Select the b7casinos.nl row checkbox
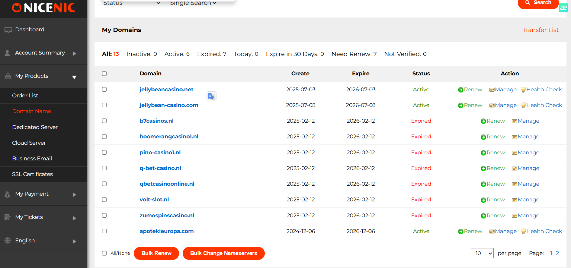 tap(104, 121)
